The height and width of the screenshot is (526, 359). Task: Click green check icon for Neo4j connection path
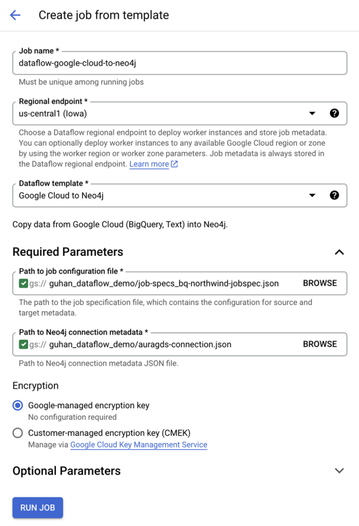tap(23, 344)
